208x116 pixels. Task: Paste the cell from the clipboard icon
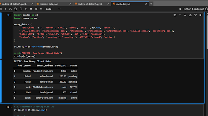(21, 9)
